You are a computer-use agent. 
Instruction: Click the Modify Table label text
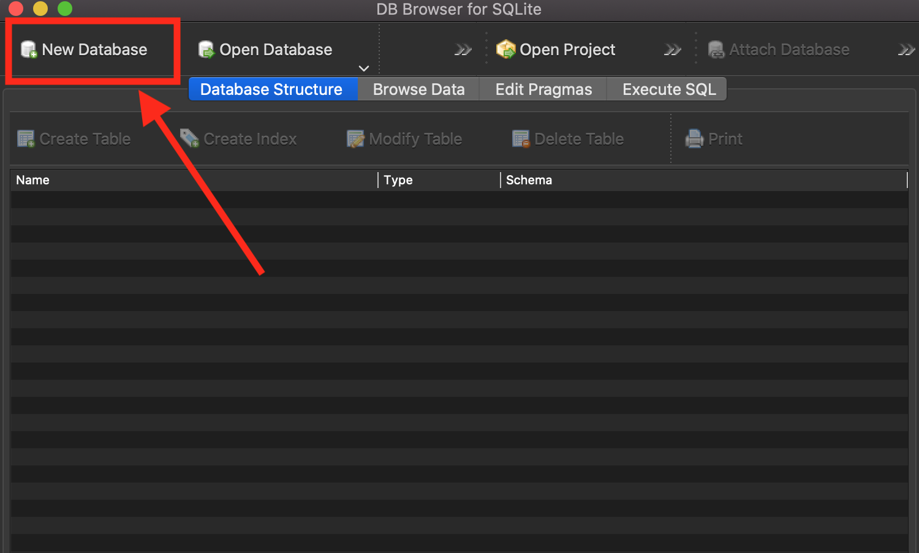tap(415, 139)
